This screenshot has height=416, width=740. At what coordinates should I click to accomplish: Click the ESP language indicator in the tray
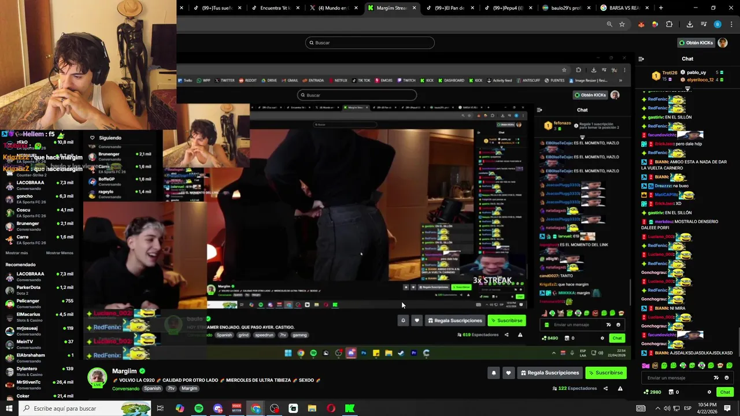pyautogui.click(x=687, y=408)
